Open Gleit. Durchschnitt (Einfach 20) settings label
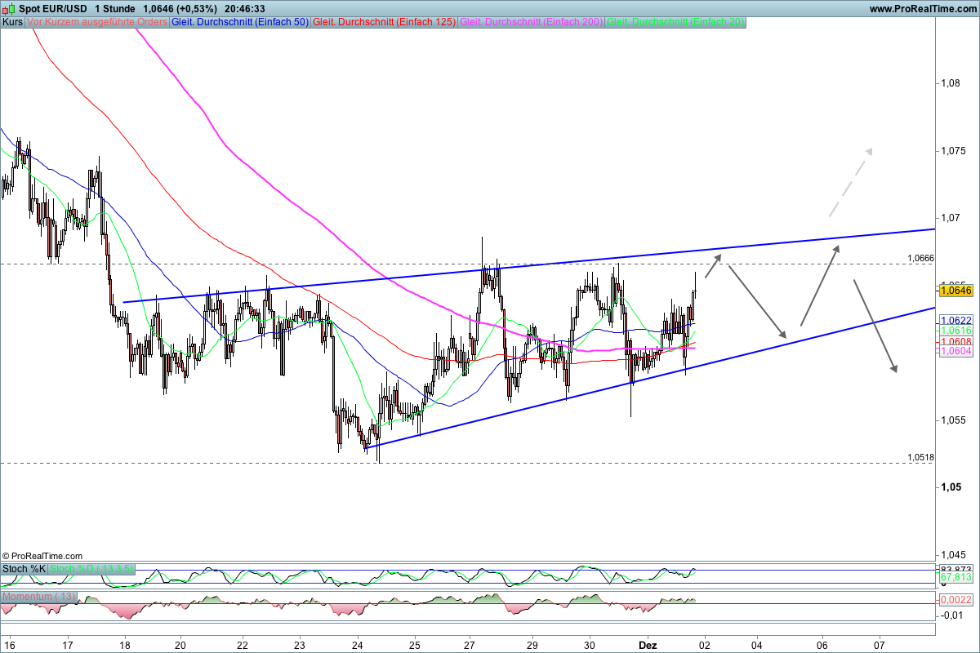This screenshot has width=980, height=653. [x=675, y=22]
